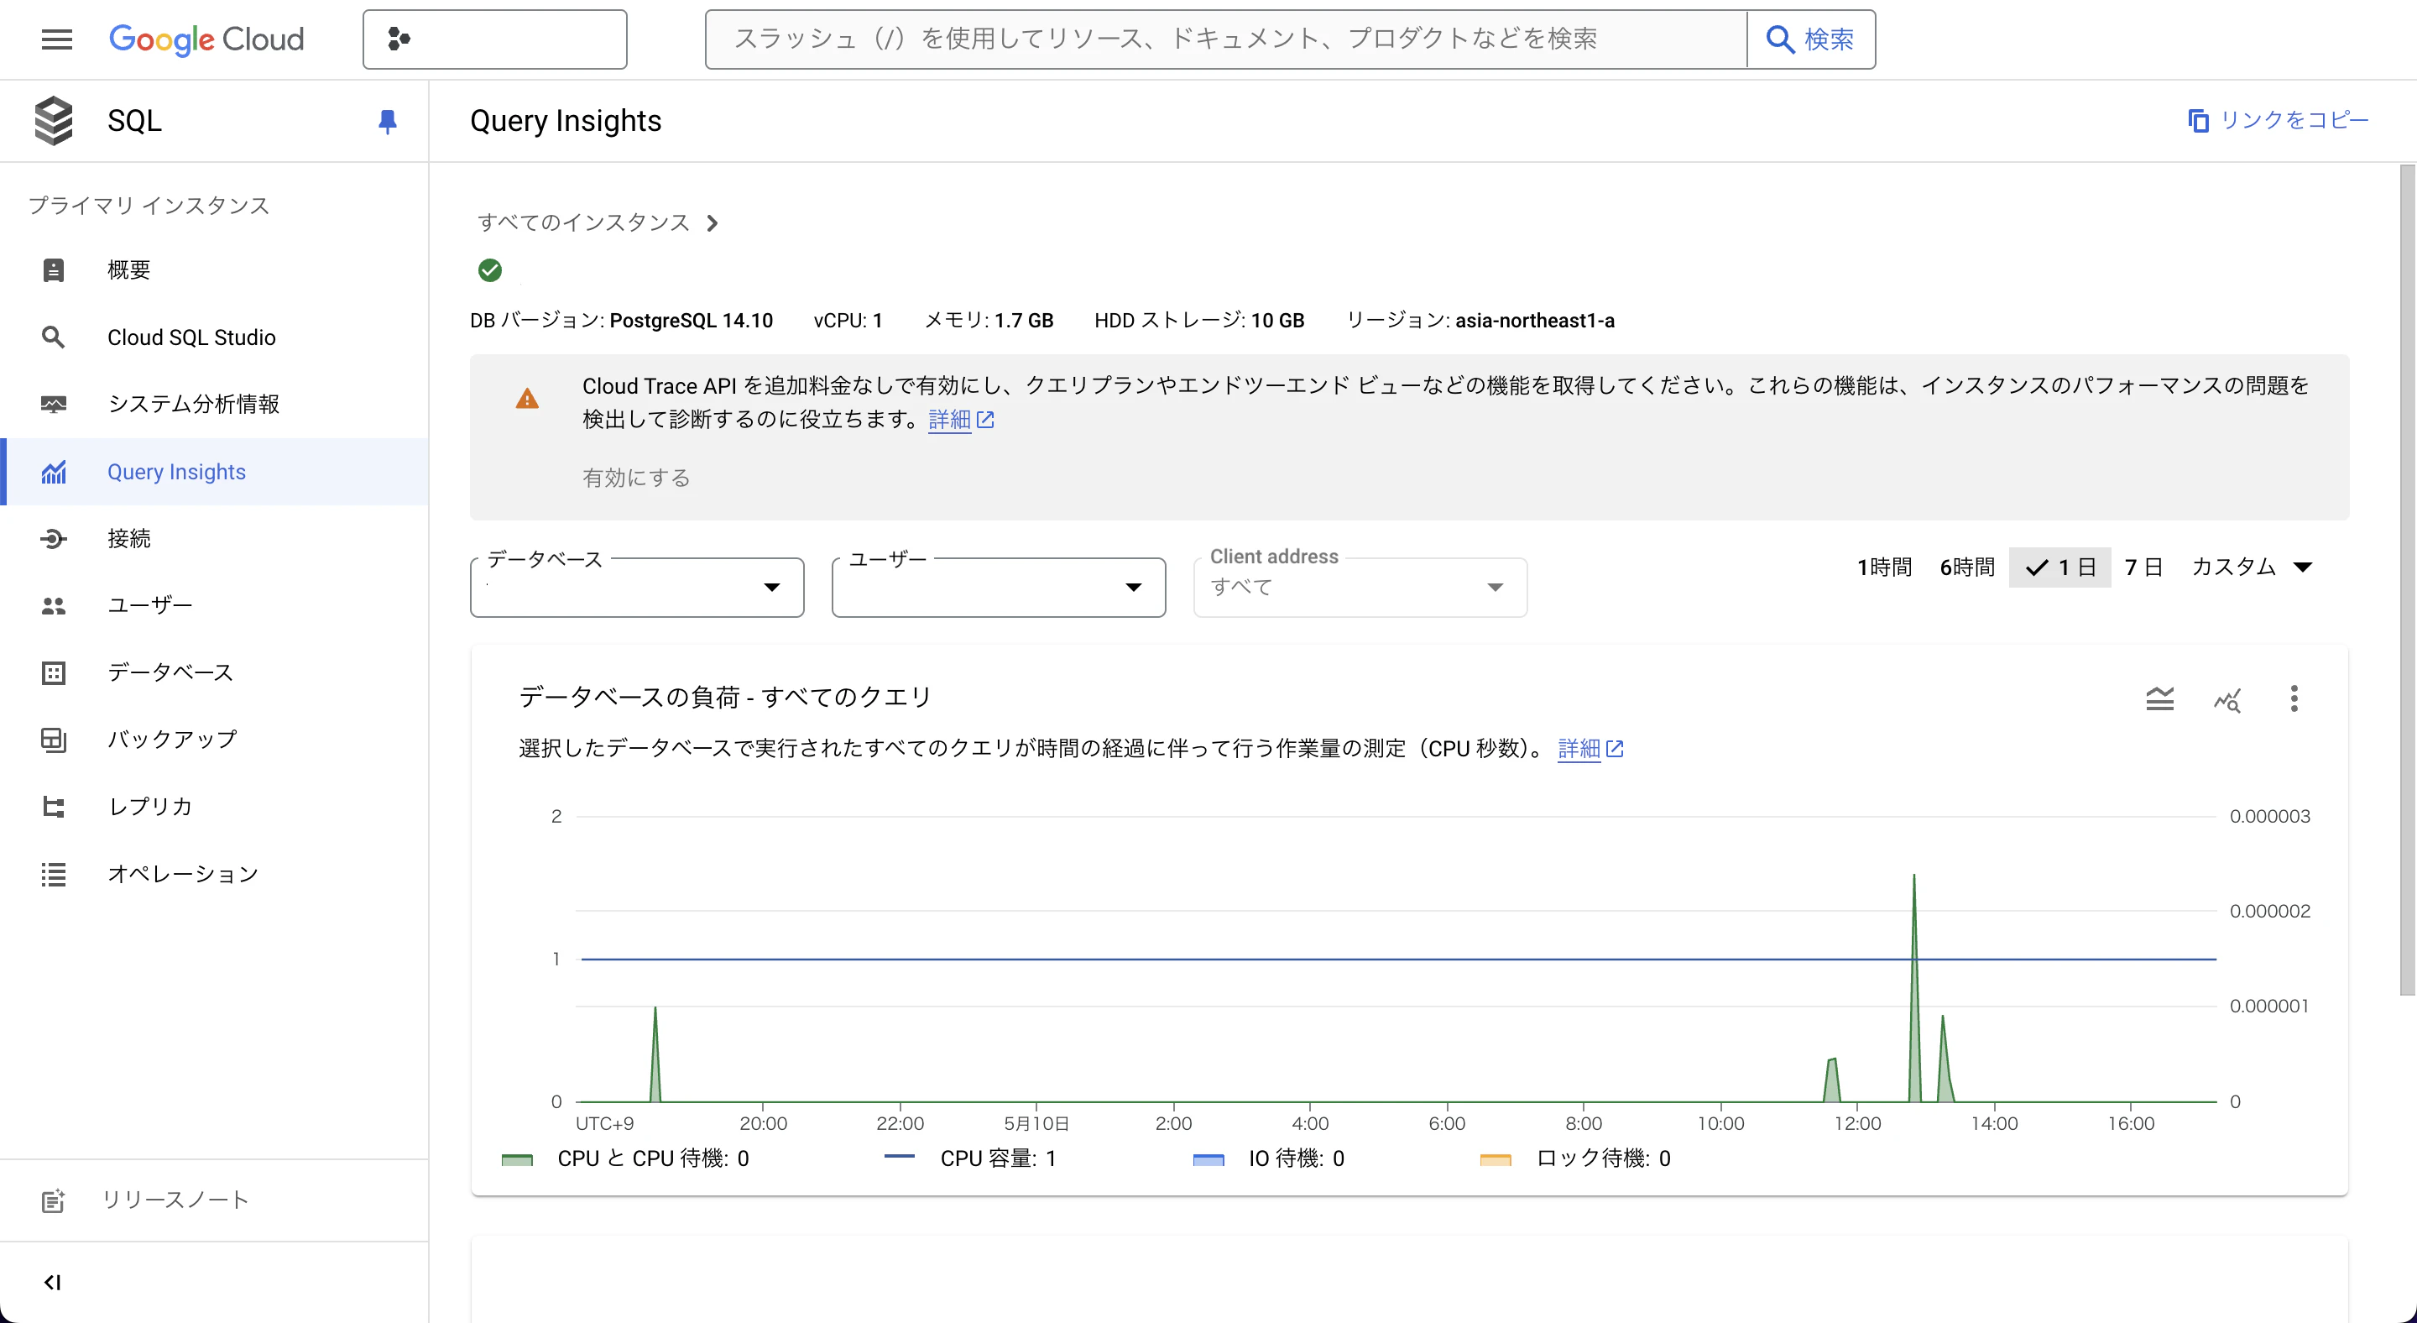This screenshot has height=1323, width=2417.
Task: Open the データベース dropdown
Action: pos(637,588)
